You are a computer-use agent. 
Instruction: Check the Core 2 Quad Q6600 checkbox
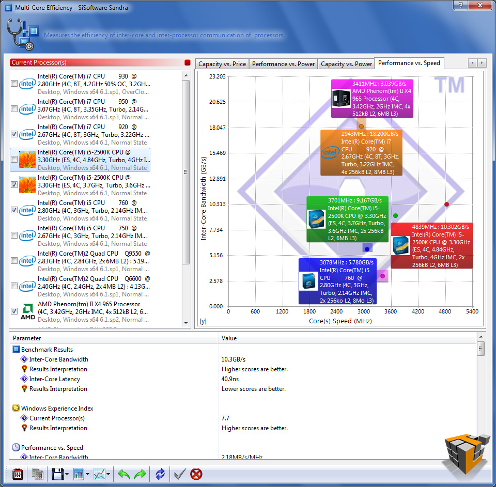click(x=14, y=286)
